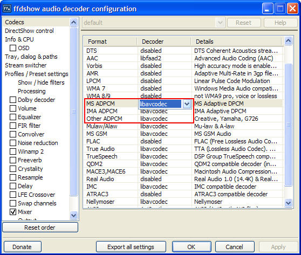301x255 pixels.
Task: Click Other ADPCM libavcodec cell
Action: point(165,119)
